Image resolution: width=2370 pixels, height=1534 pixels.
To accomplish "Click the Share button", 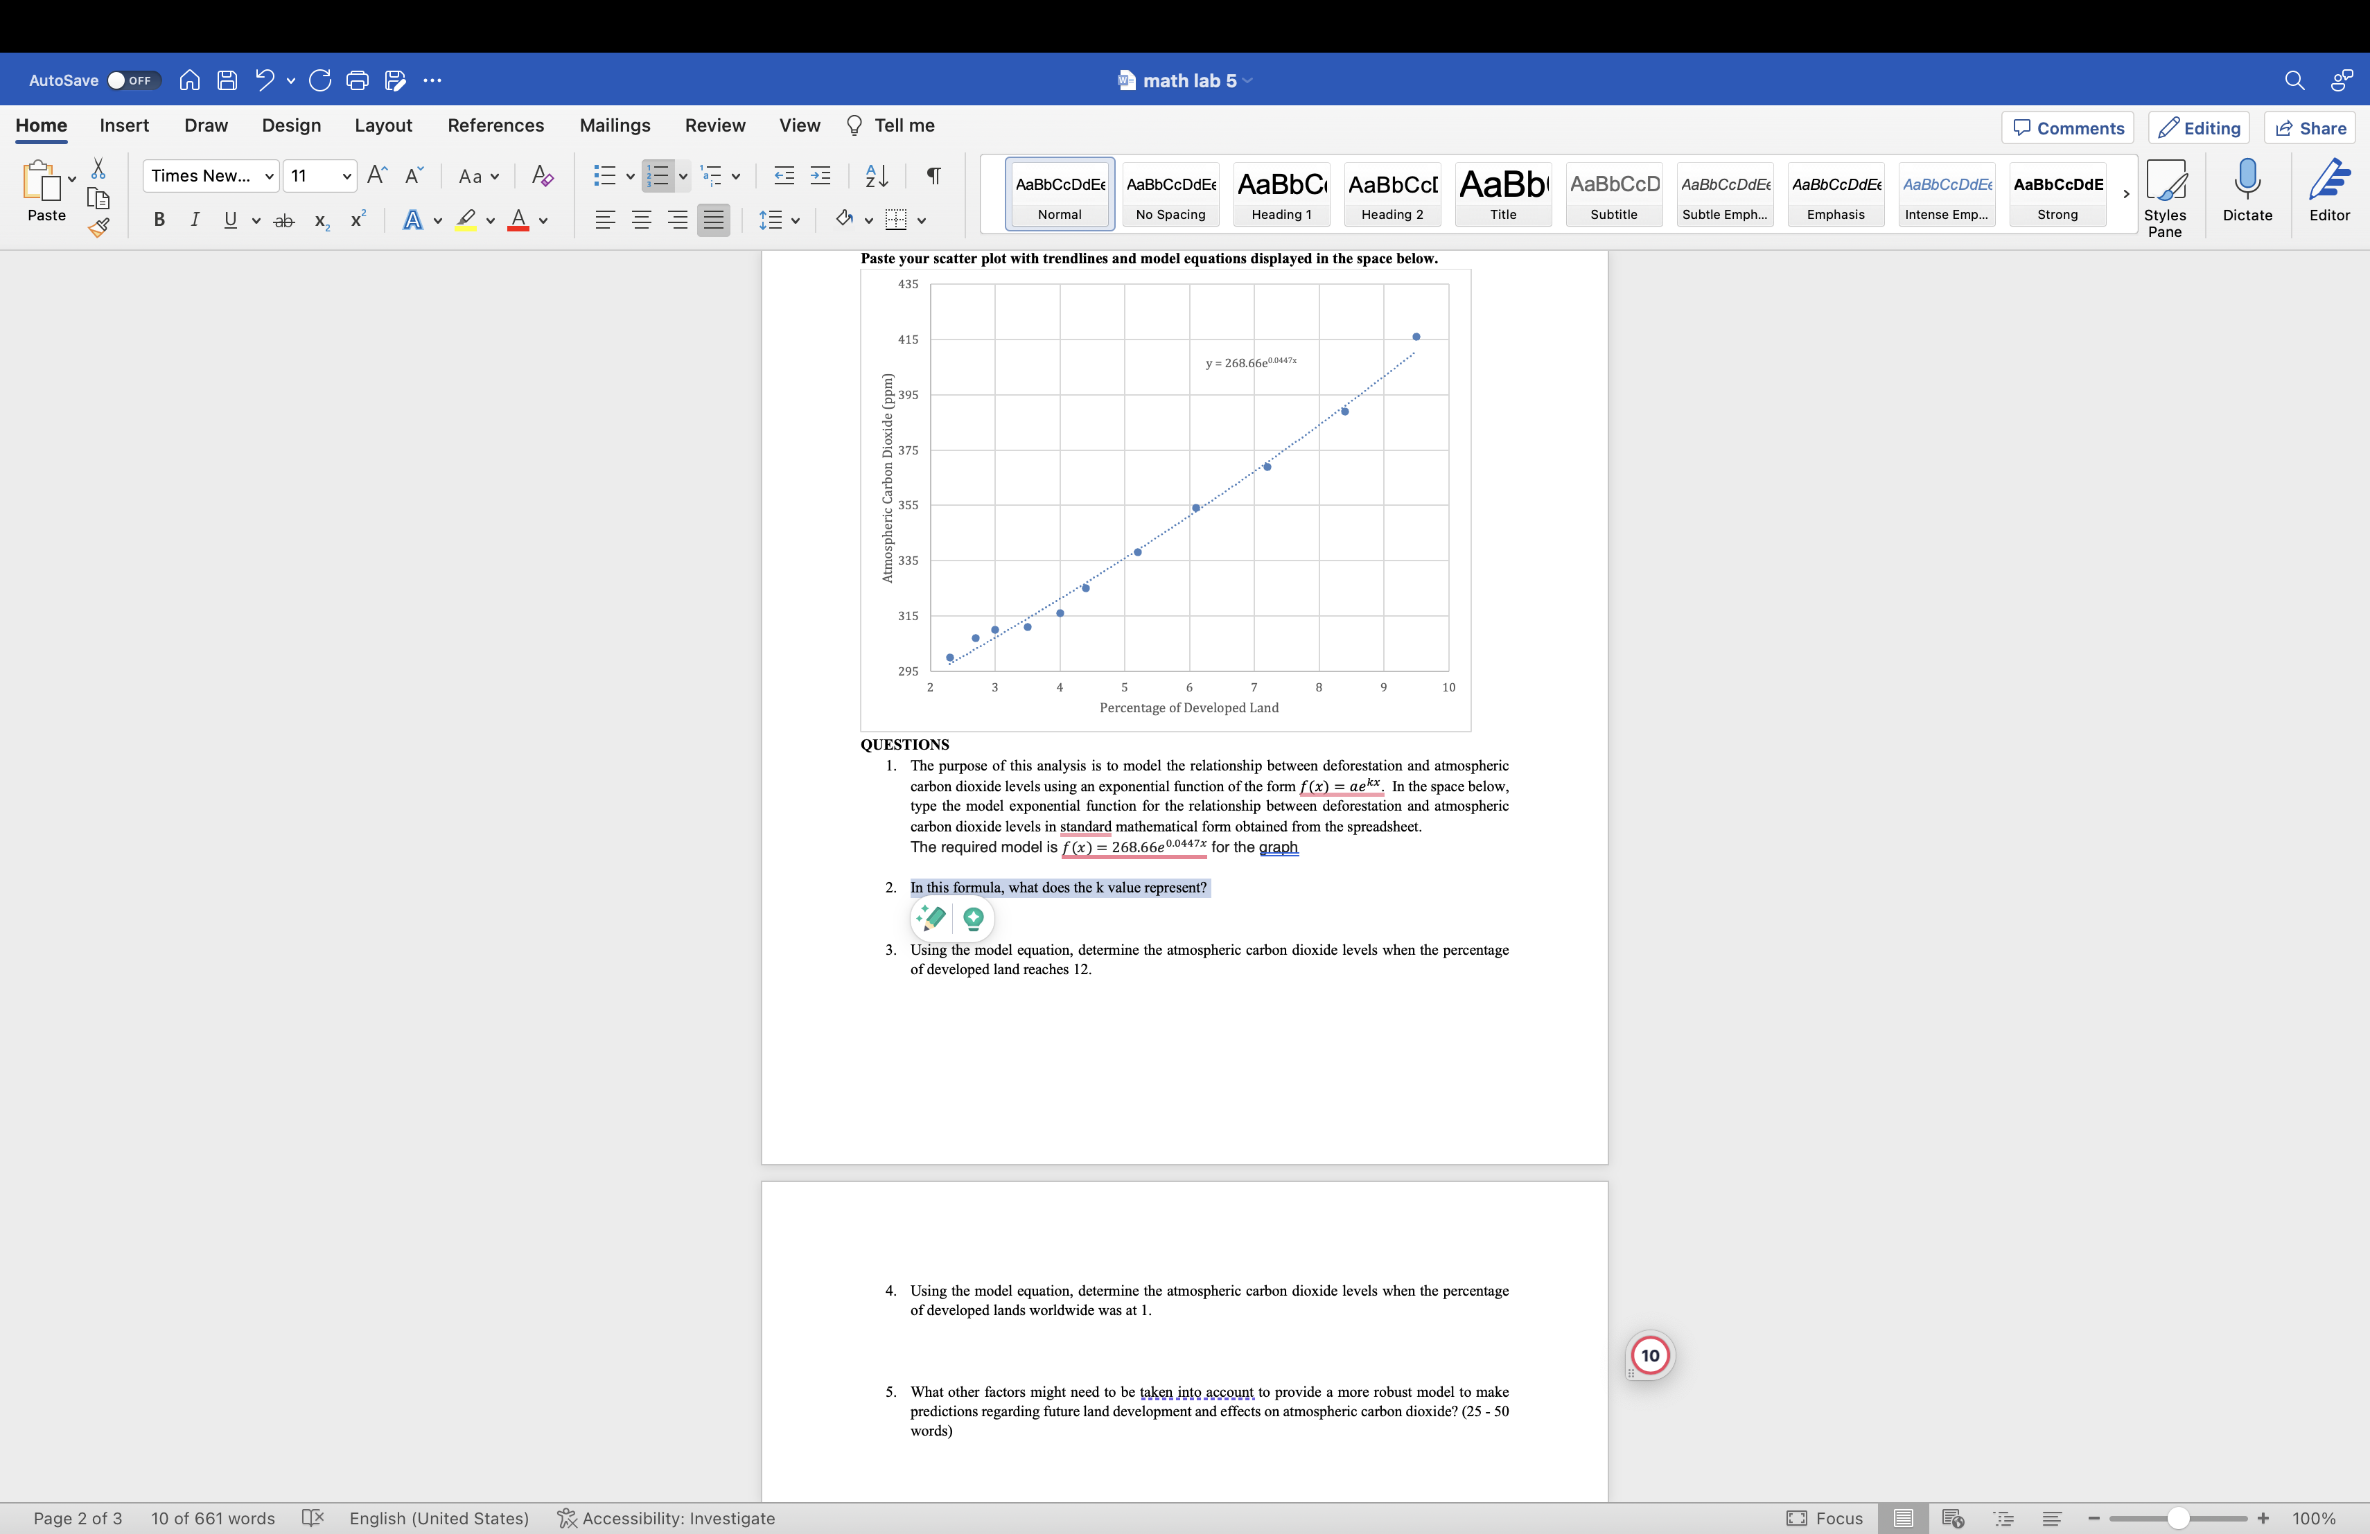I will point(2310,127).
